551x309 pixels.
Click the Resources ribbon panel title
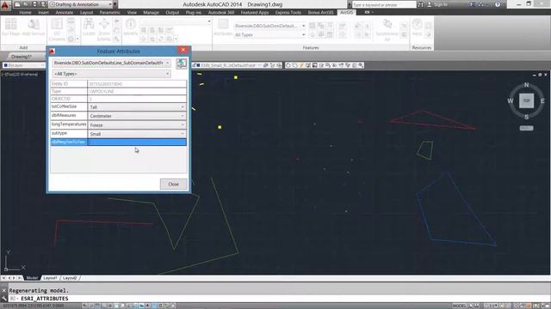[x=421, y=48]
